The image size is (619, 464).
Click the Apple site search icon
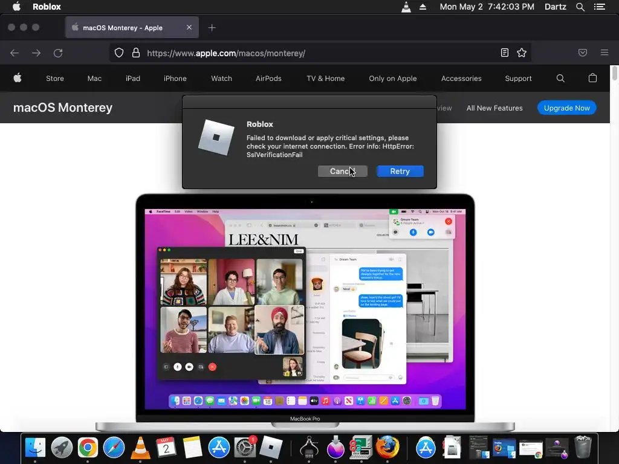pos(560,78)
